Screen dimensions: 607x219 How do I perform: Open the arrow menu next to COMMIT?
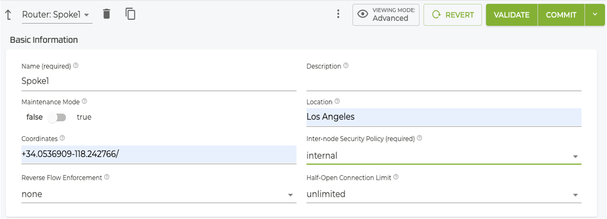[x=595, y=15]
